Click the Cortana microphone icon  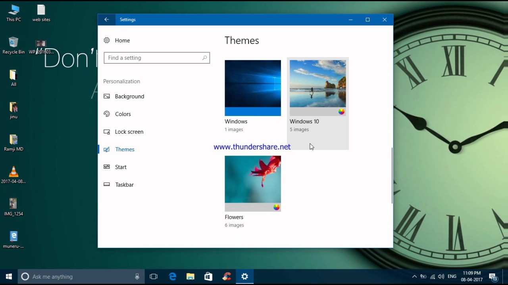[137, 277]
